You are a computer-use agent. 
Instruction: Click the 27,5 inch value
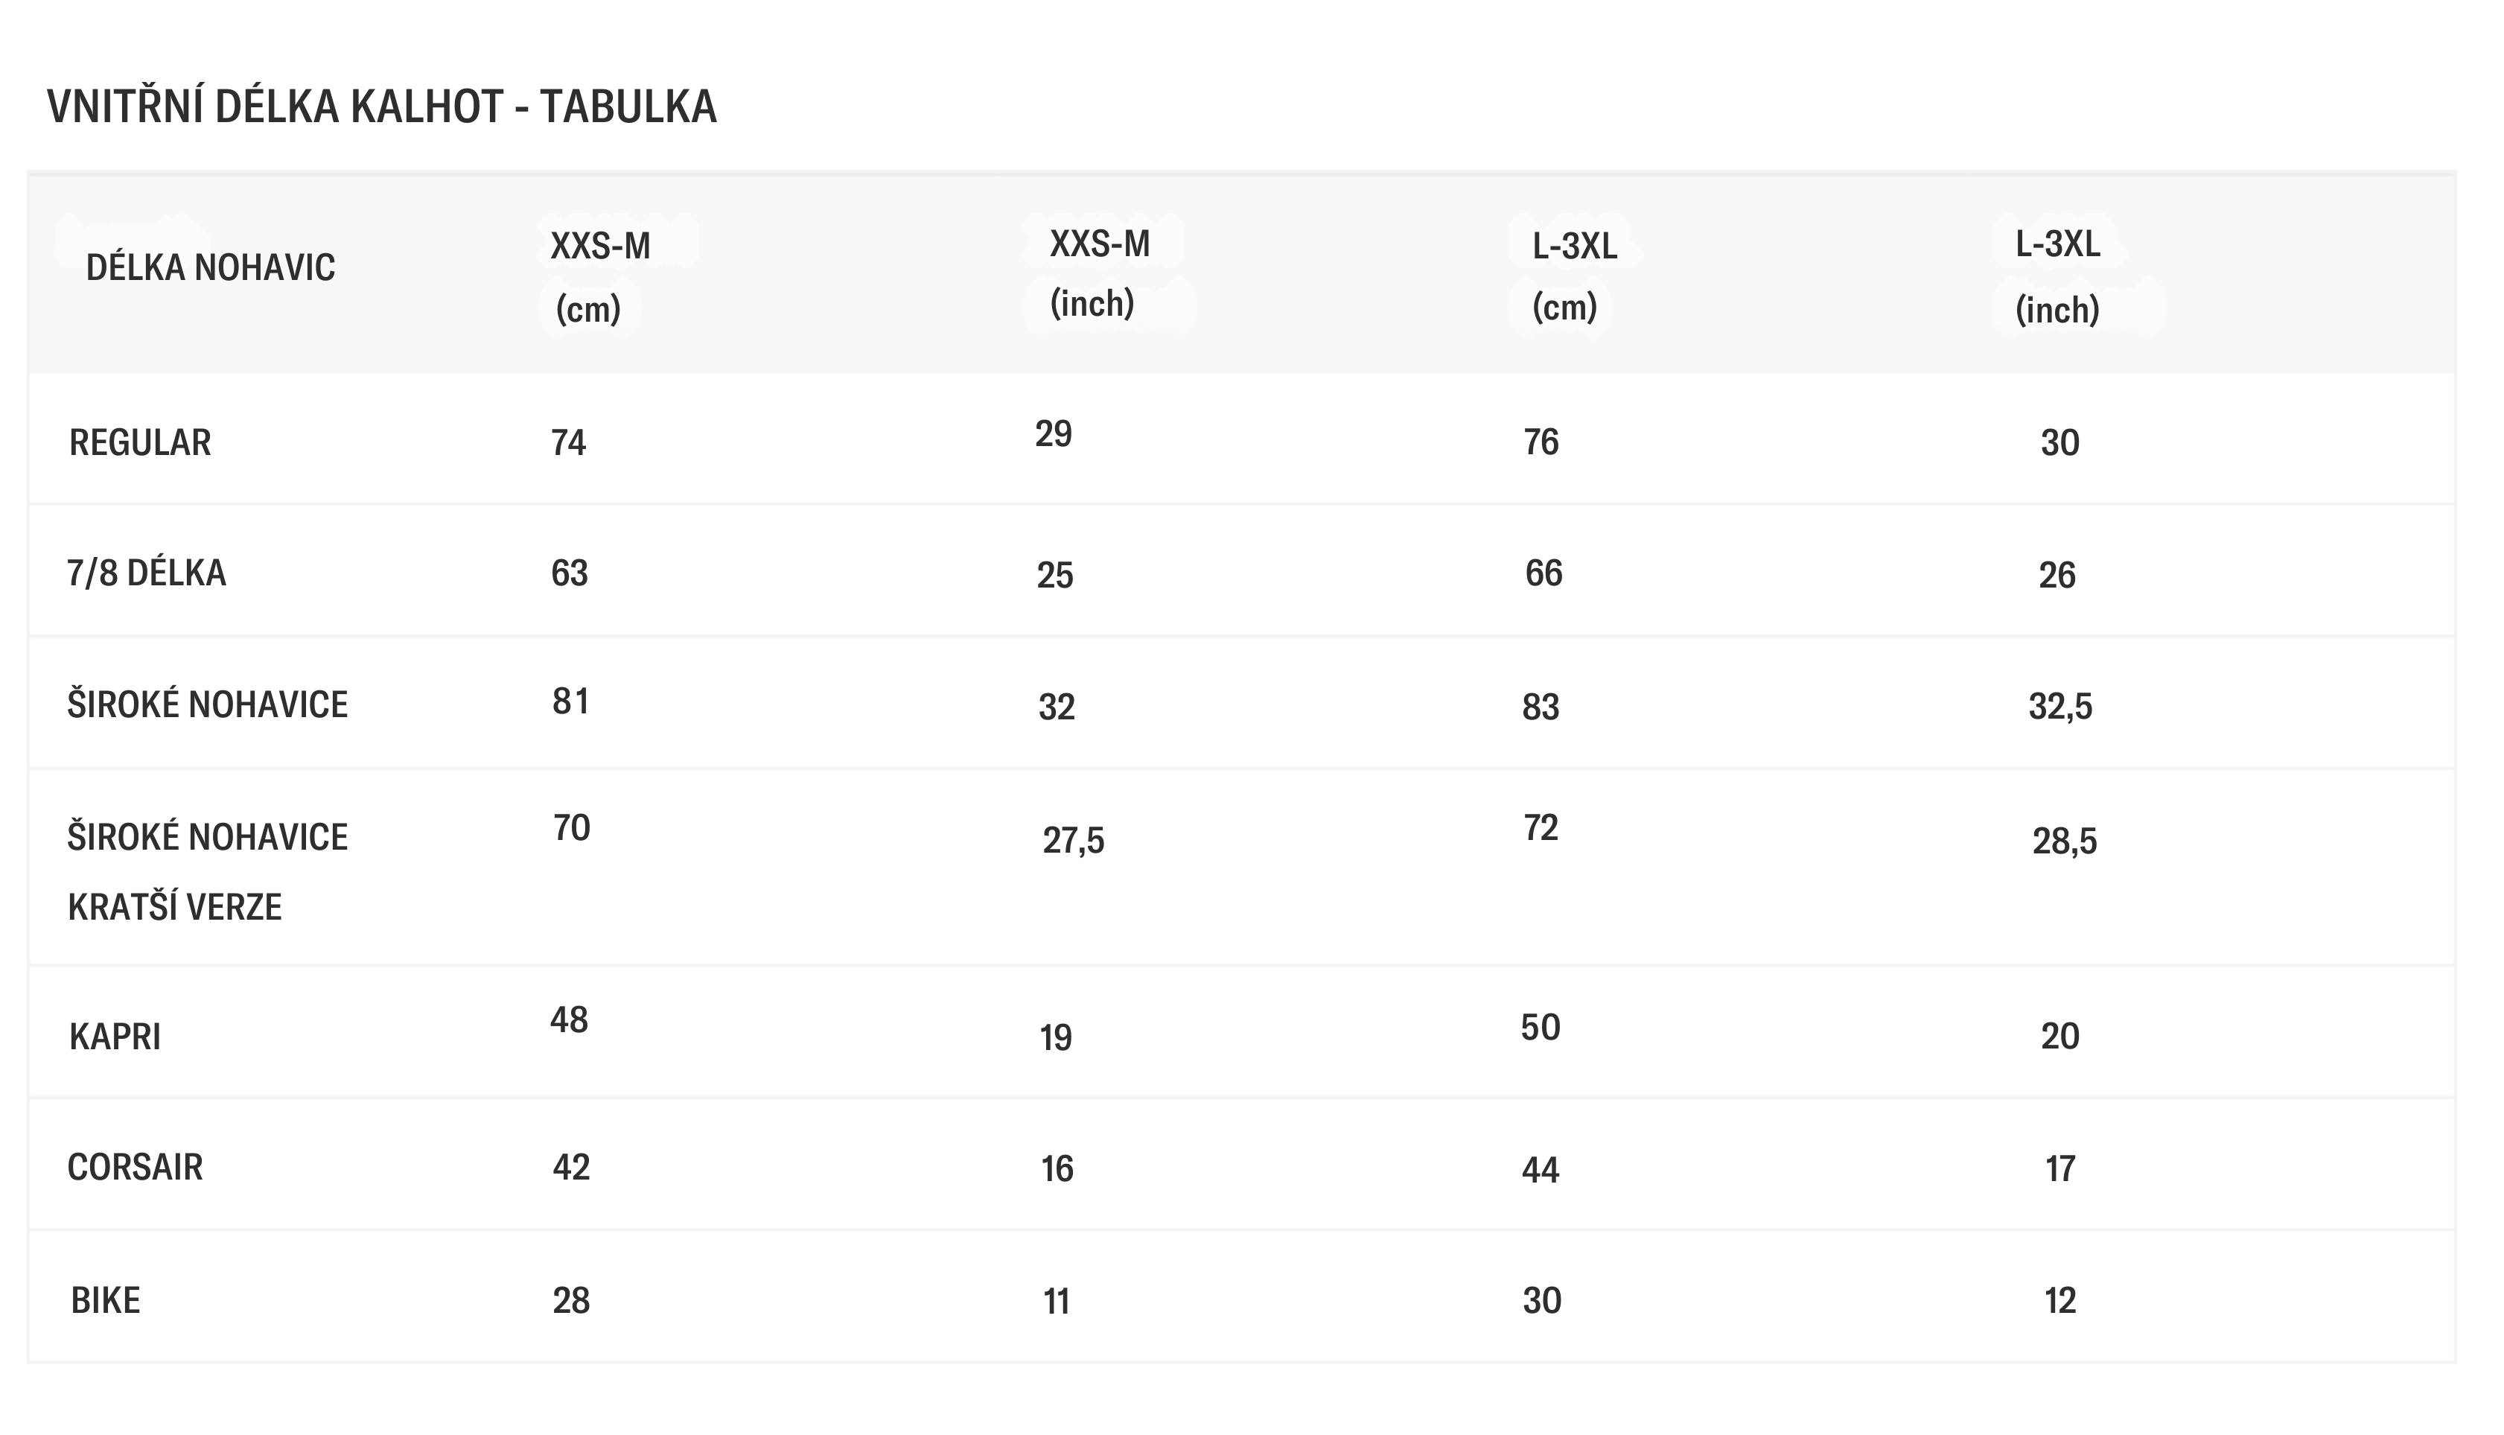1073,841
